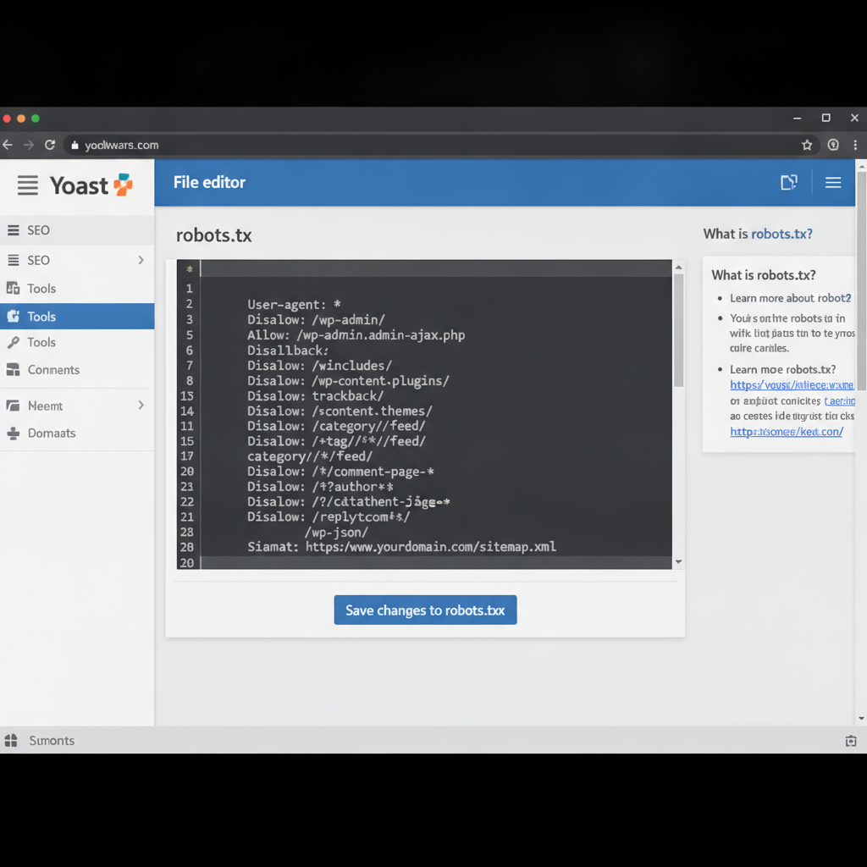Open the hamburger menu in File editor header
The height and width of the screenshot is (867, 867).
[x=833, y=183]
